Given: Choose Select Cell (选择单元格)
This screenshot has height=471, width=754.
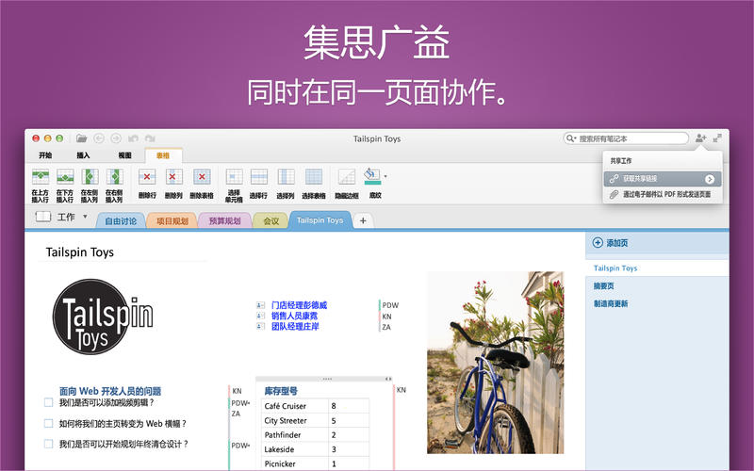Looking at the screenshot, I should pos(234,185).
